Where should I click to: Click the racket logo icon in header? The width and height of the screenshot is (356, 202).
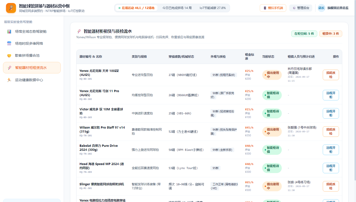point(11,8)
